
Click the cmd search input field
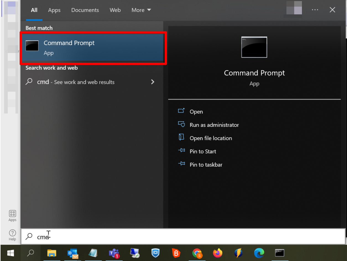[183, 236]
